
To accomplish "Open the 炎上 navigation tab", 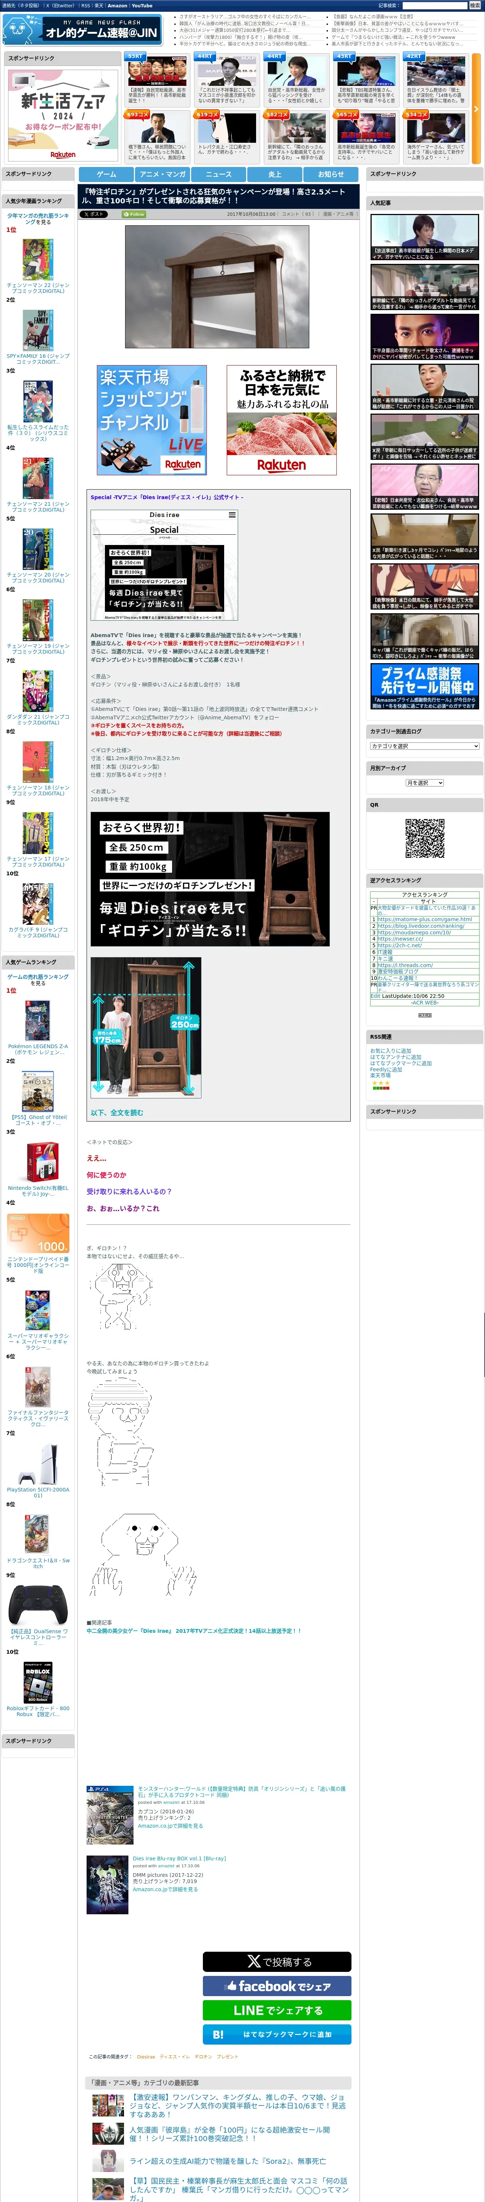I will tap(275, 174).
